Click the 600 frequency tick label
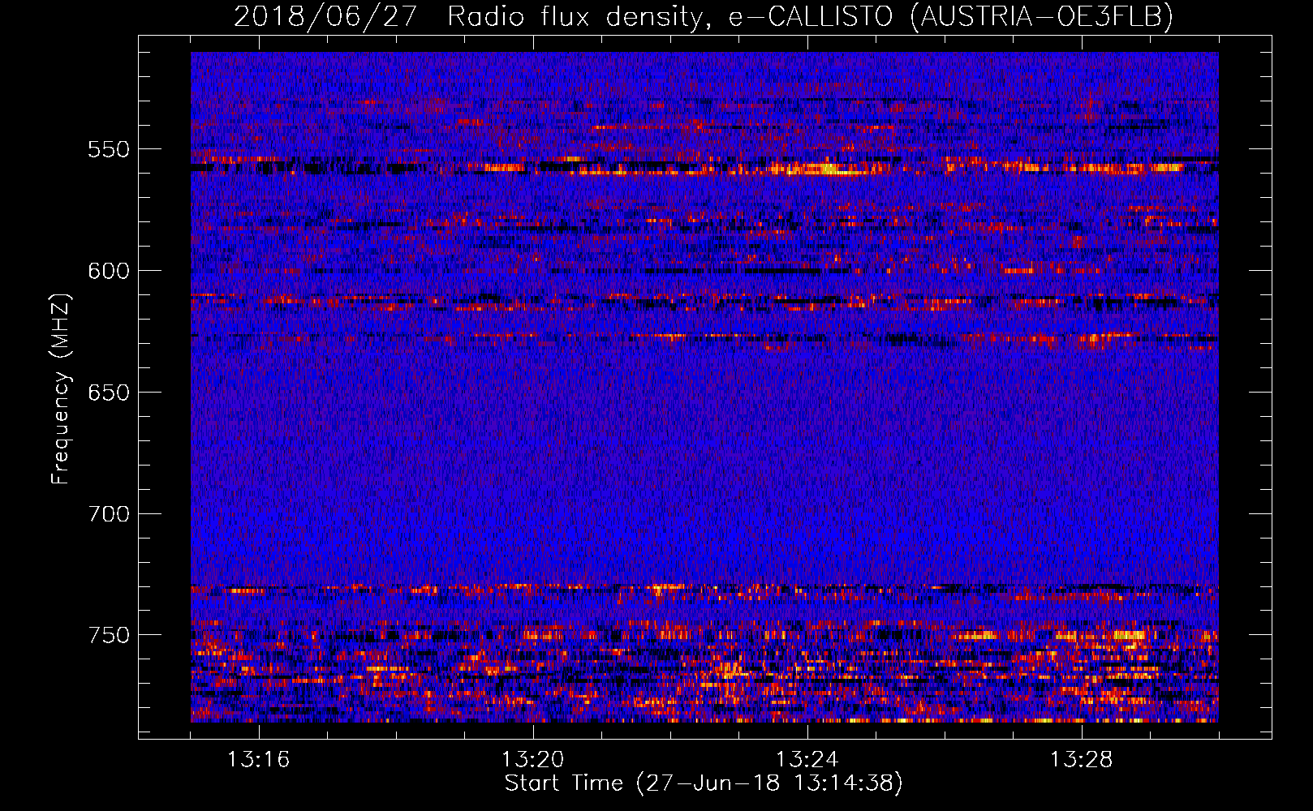1313x811 pixels. [x=109, y=271]
